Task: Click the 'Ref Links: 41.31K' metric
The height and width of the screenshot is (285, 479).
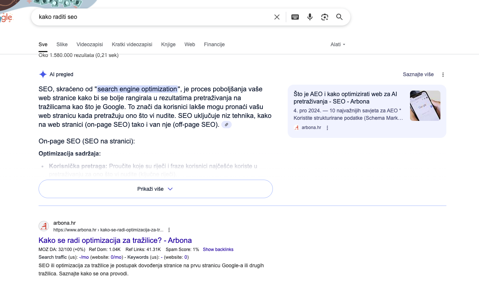Action: 143,250
